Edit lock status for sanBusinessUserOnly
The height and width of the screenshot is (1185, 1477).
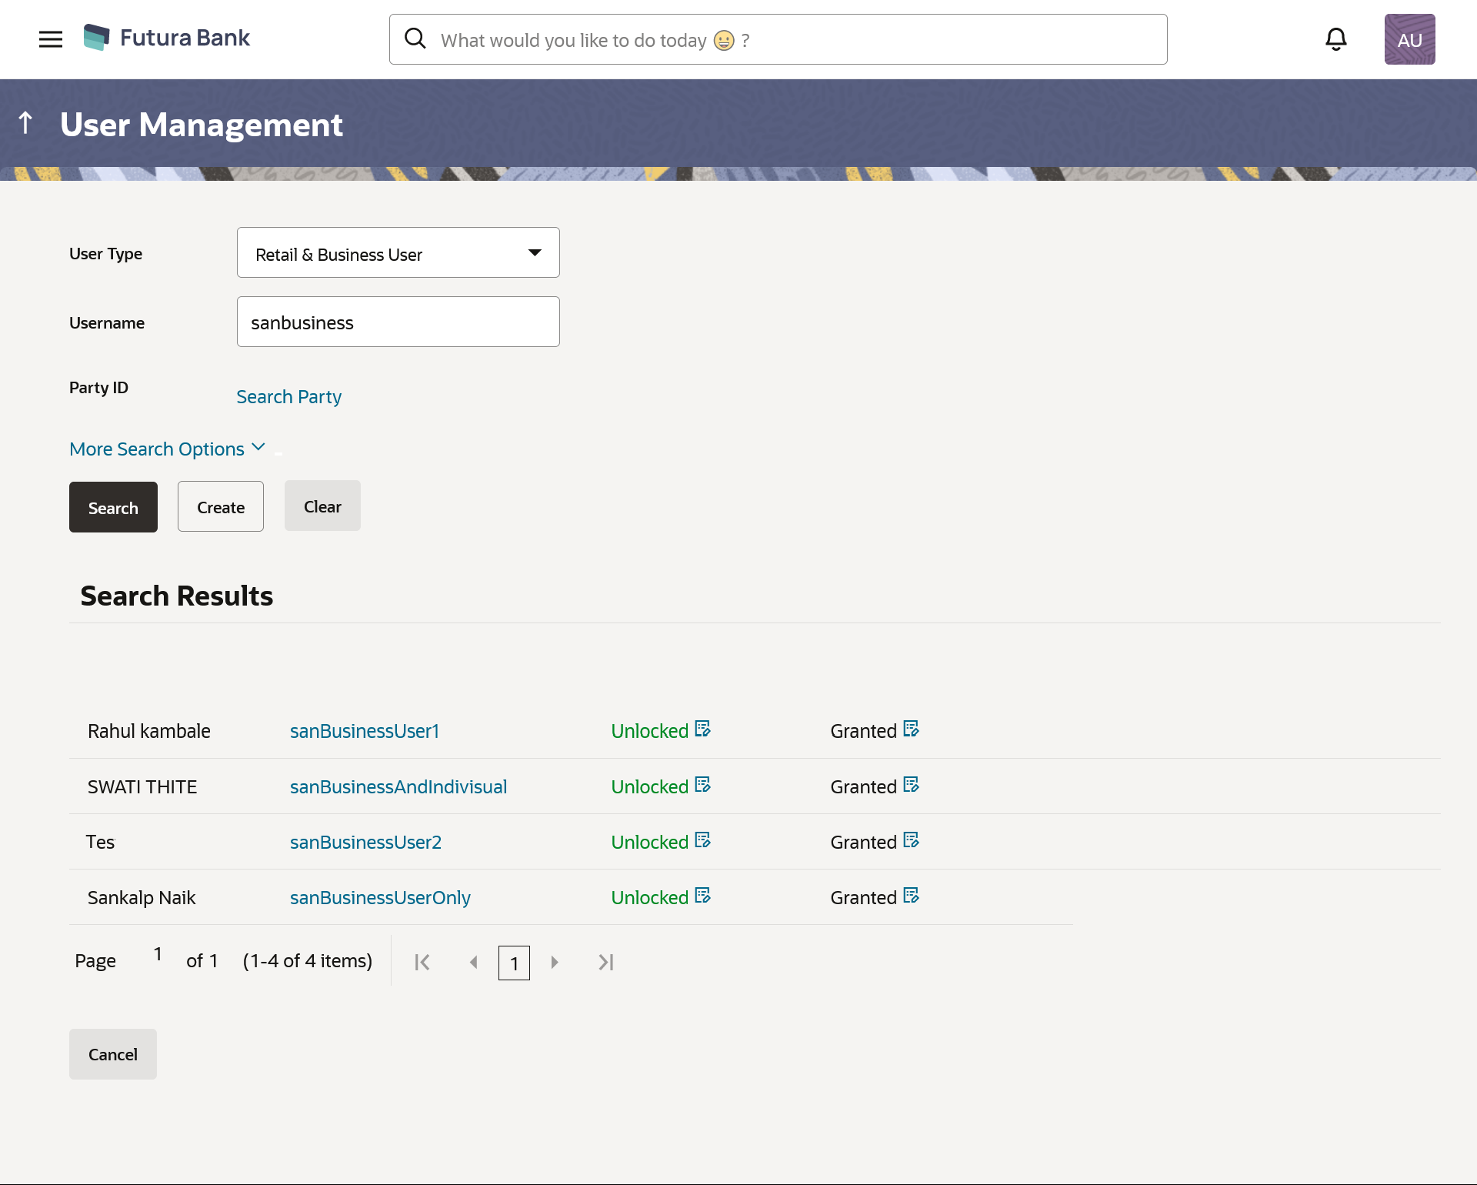click(x=702, y=896)
